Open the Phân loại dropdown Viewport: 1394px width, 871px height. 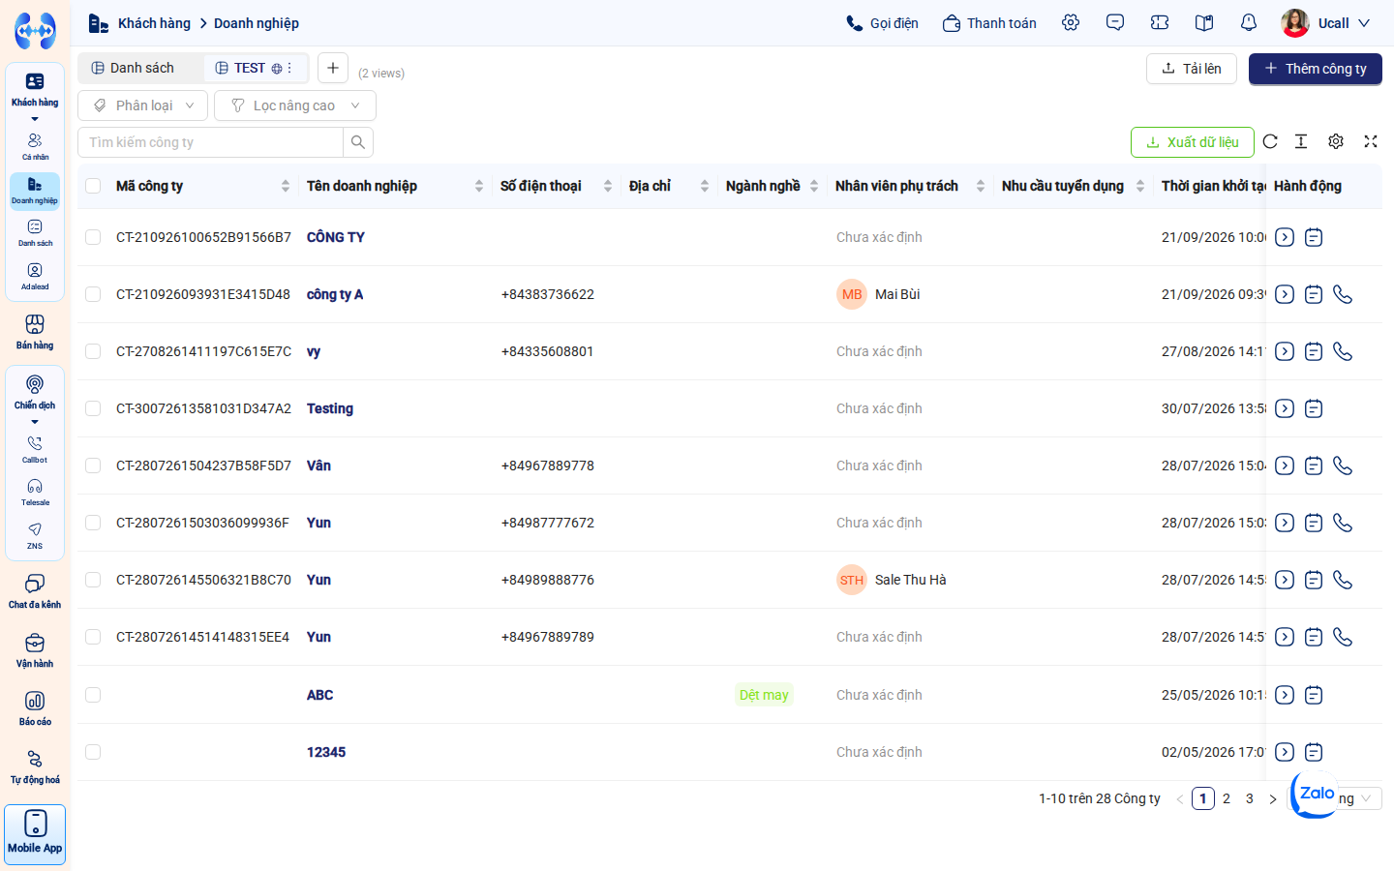142,105
